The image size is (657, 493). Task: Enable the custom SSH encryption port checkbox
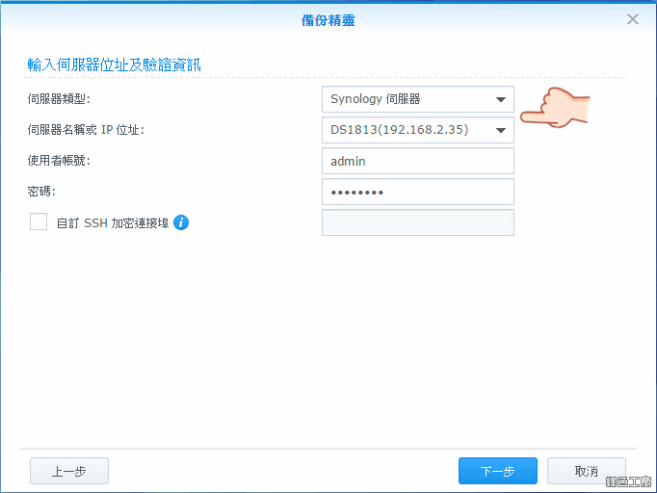[x=39, y=221]
